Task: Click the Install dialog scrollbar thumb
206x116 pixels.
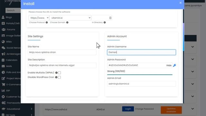Action: pos(183,37)
